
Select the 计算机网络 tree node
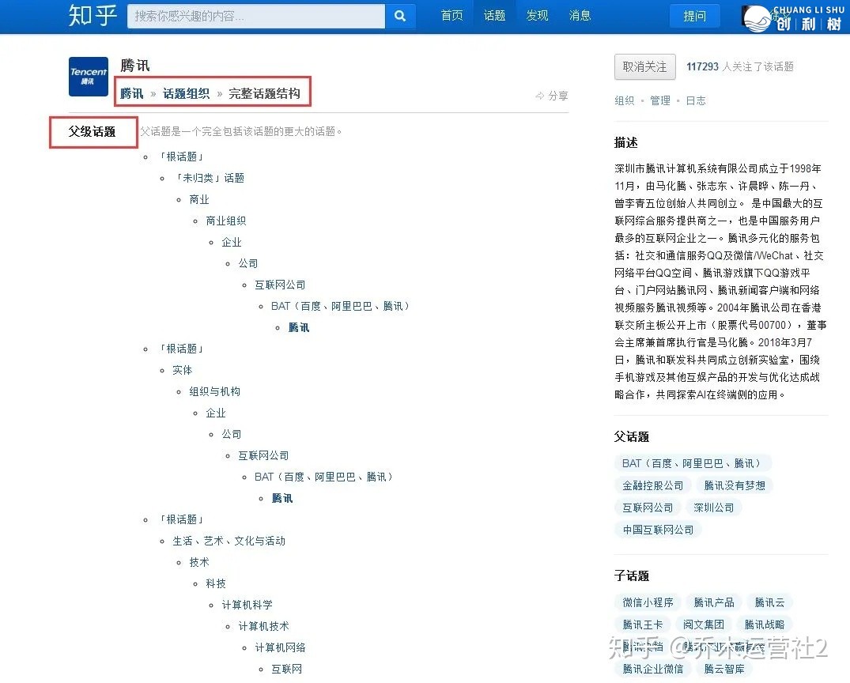(280, 647)
